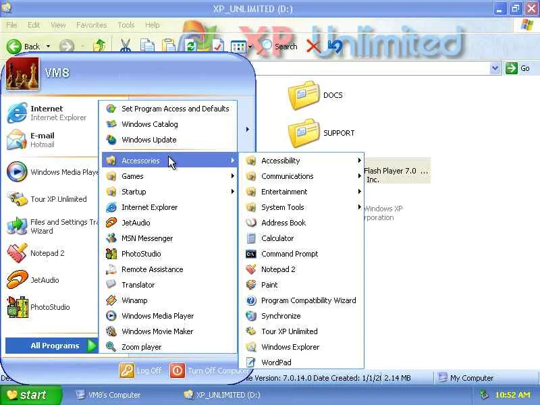Click the Cut scissors toolbar icon

126,45
